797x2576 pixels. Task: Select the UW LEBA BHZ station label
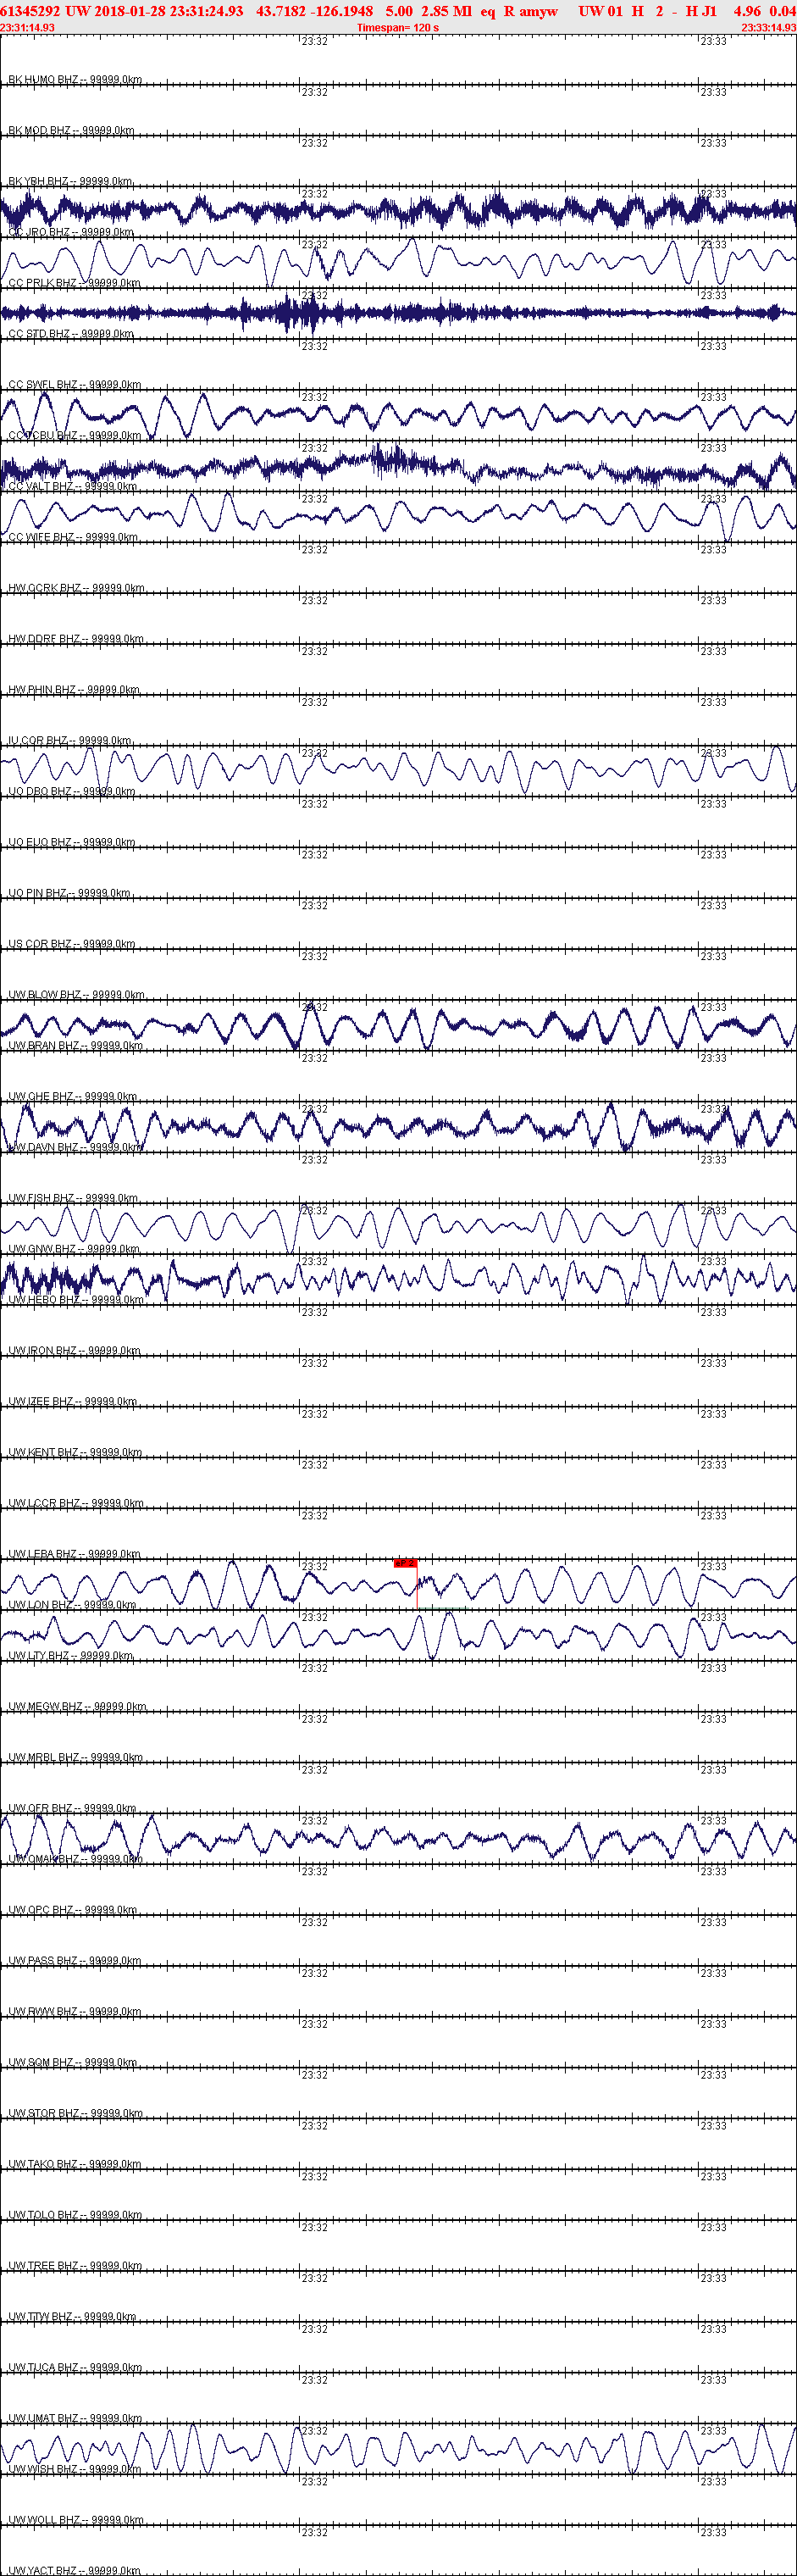[74, 1554]
